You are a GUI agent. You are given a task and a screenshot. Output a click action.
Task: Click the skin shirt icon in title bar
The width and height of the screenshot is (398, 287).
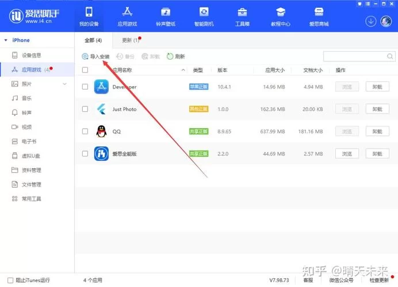359,4
